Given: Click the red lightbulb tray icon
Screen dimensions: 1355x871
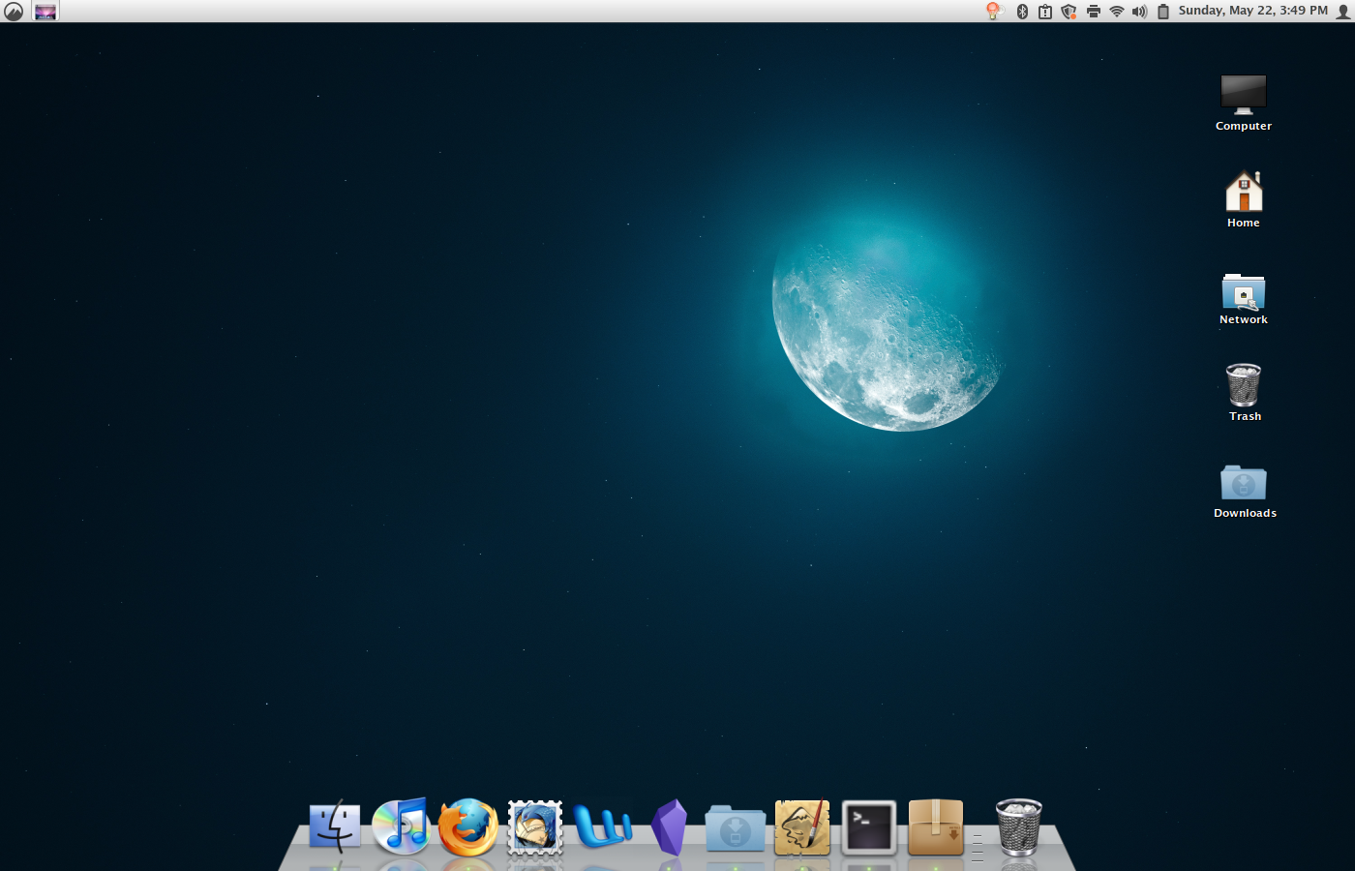Looking at the screenshot, I should (x=994, y=11).
